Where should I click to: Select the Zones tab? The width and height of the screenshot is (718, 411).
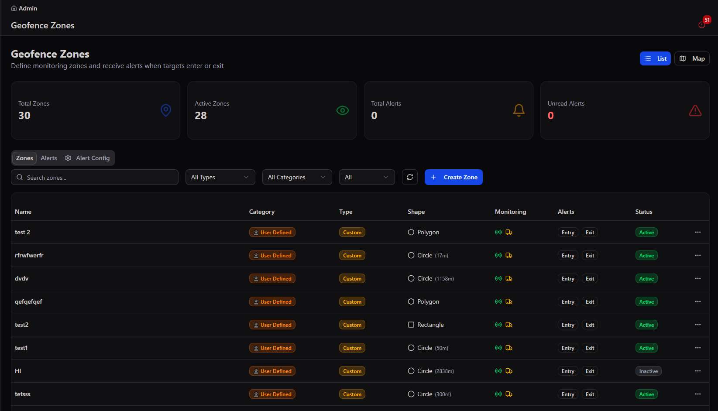[24, 158]
